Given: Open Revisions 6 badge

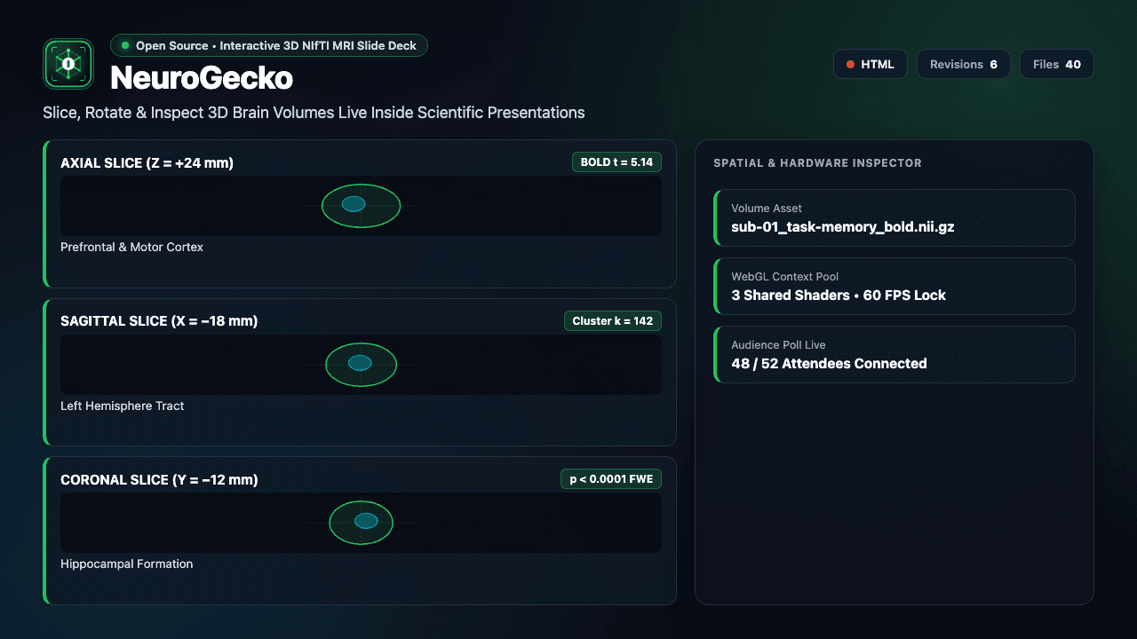Looking at the screenshot, I should (x=963, y=64).
